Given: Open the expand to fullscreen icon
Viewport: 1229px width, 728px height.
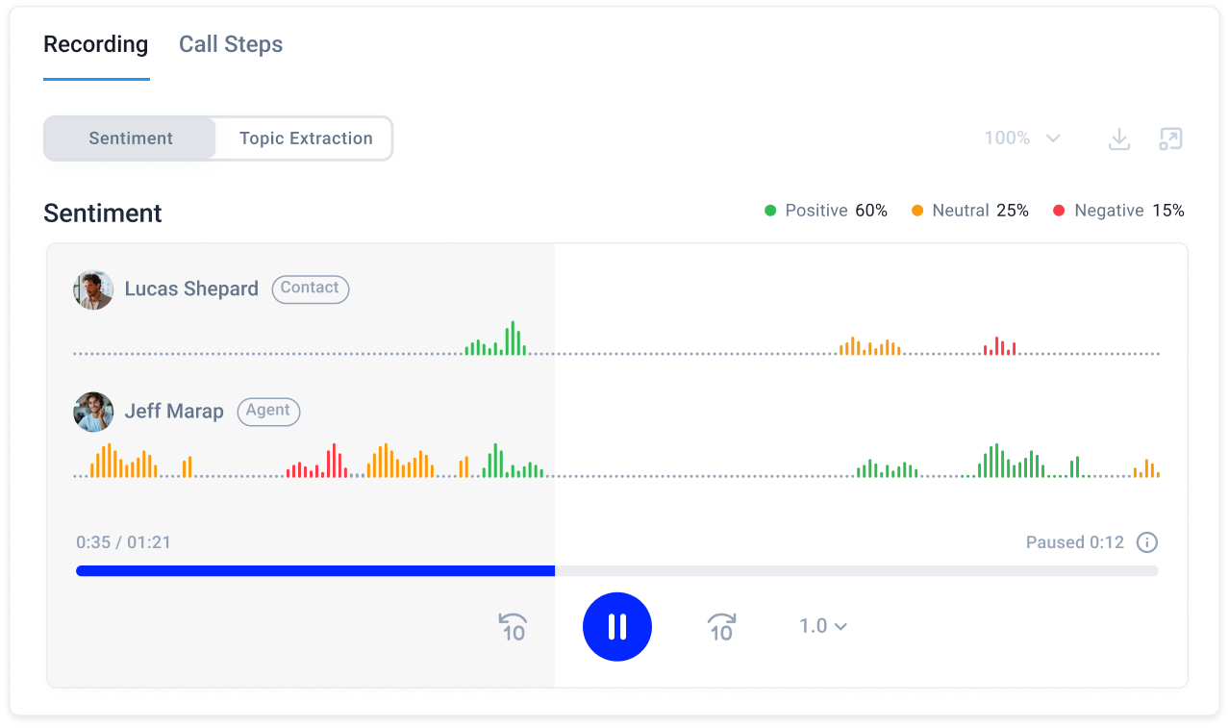Looking at the screenshot, I should pyautogui.click(x=1170, y=139).
